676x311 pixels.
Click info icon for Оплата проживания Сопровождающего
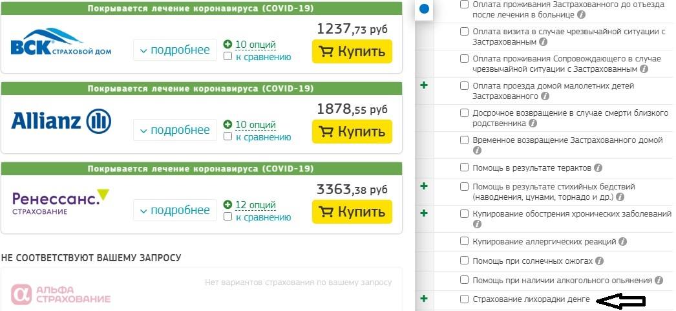point(644,69)
